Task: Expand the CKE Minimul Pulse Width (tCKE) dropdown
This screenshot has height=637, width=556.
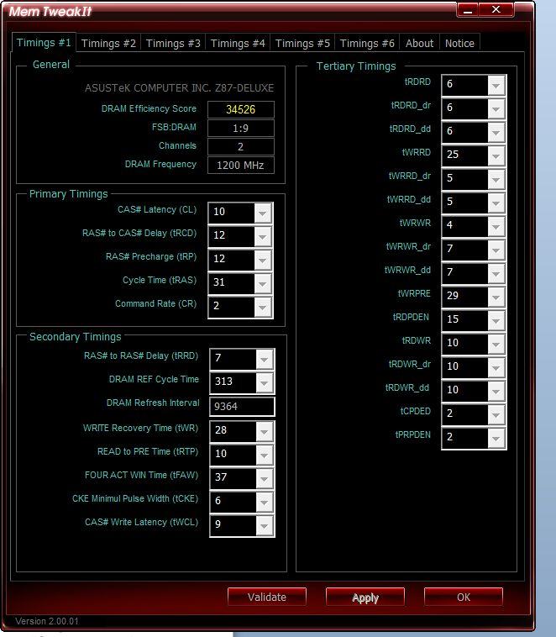Action: click(265, 503)
